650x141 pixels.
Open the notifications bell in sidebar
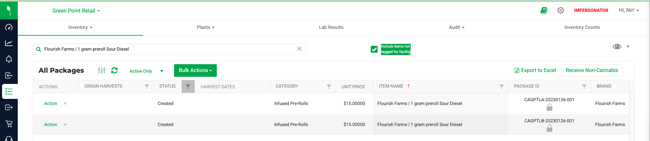[x=9, y=59]
